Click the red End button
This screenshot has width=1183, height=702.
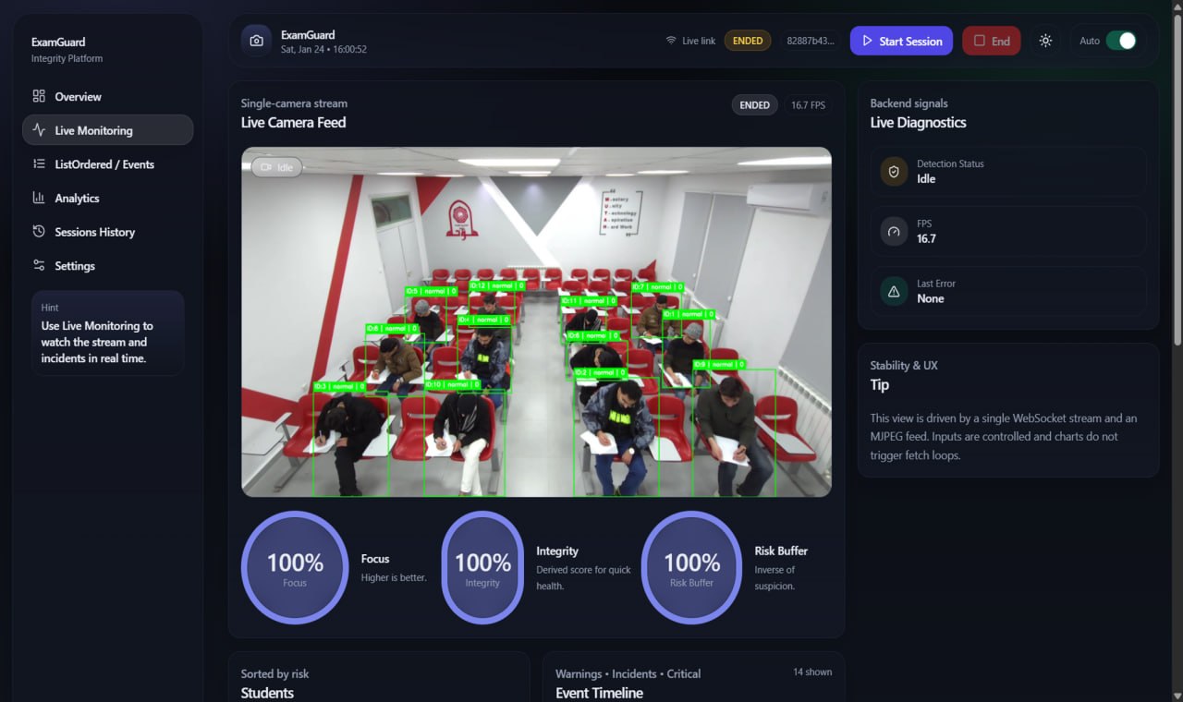click(991, 41)
